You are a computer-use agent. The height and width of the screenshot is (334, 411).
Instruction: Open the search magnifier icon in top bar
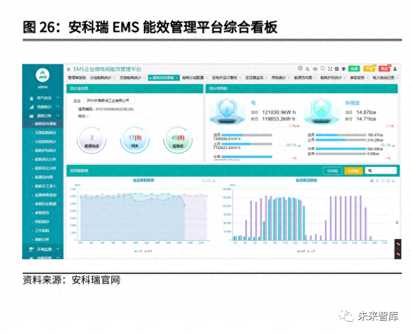[308, 69]
